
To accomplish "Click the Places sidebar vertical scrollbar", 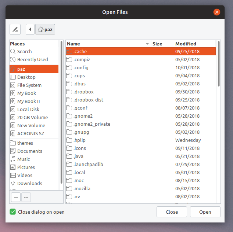I will tap(61, 112).
